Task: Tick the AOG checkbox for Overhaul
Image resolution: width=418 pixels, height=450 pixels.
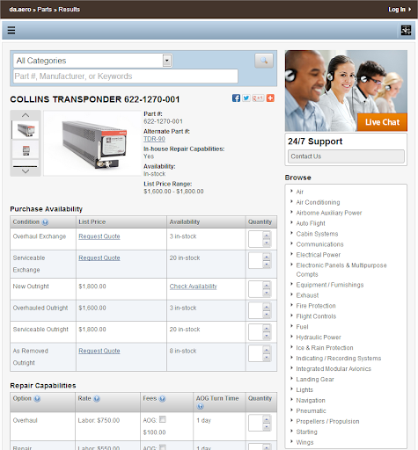Action: tap(163, 419)
